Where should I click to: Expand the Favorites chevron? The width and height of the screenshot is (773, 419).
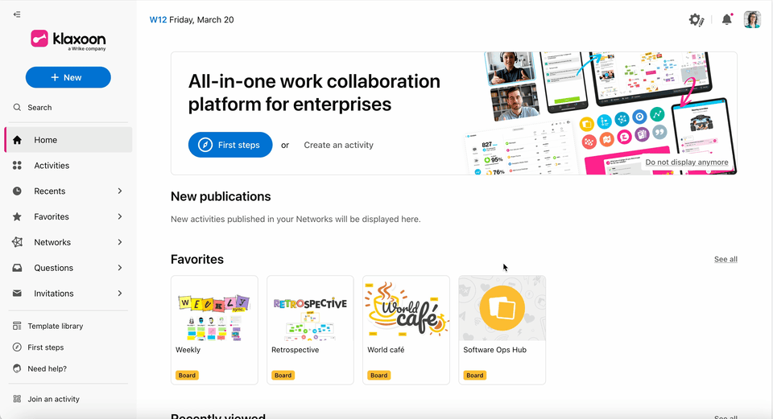120,216
